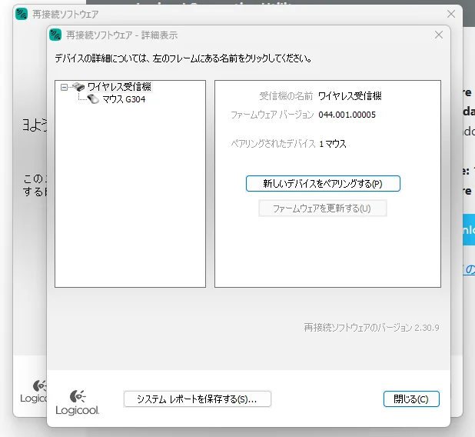
Task: Click the partially hidden blue link at right edge
Action: 469,269
